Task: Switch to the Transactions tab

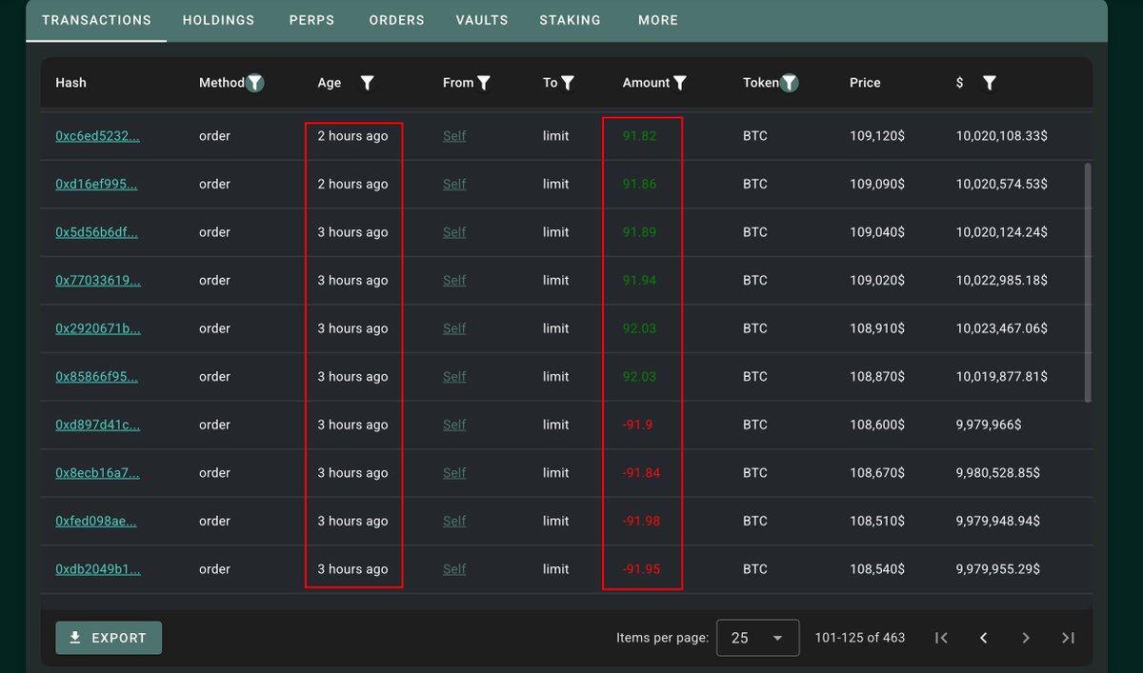Action: (96, 20)
